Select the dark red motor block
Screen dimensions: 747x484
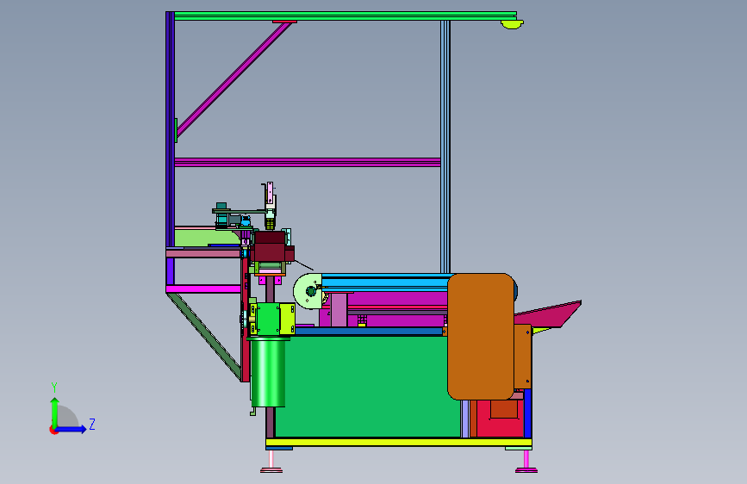pyautogui.click(x=271, y=247)
